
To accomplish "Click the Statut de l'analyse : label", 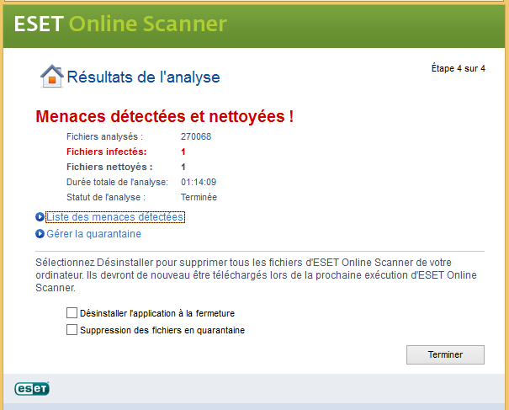I will pos(106,197).
